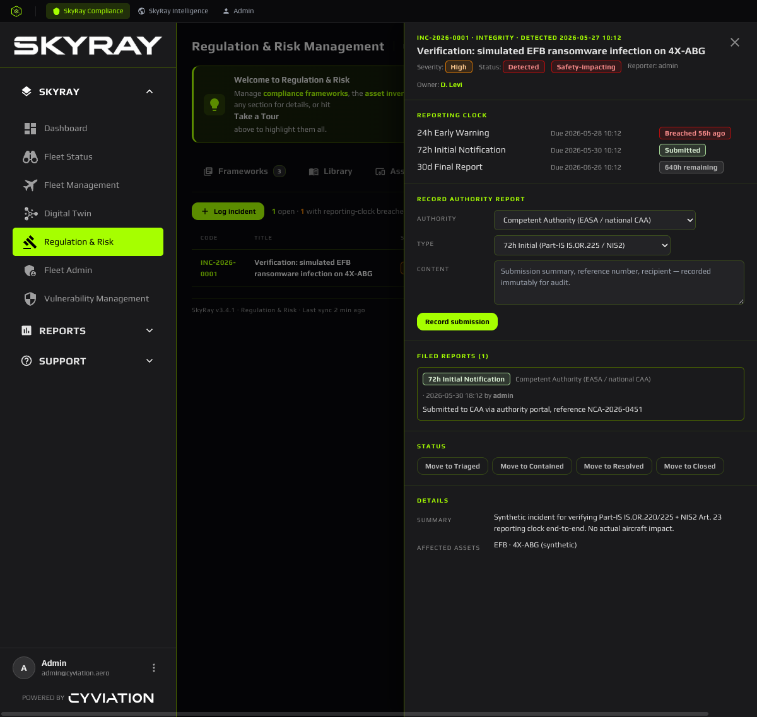Click the SKYRAY logo in sidebar
757x717 pixels.
88,45
